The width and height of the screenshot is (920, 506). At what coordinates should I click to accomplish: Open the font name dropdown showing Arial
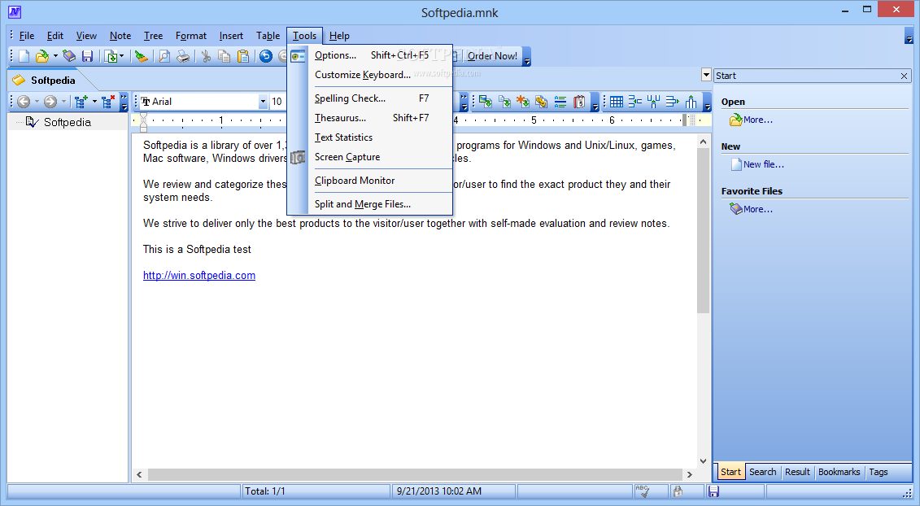click(263, 102)
